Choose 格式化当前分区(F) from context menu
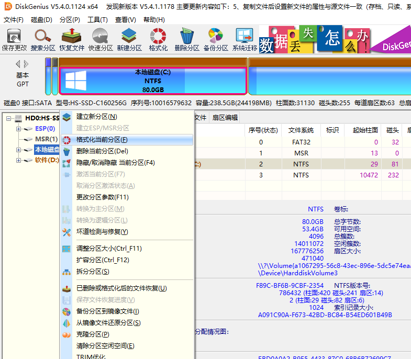 tap(102, 140)
